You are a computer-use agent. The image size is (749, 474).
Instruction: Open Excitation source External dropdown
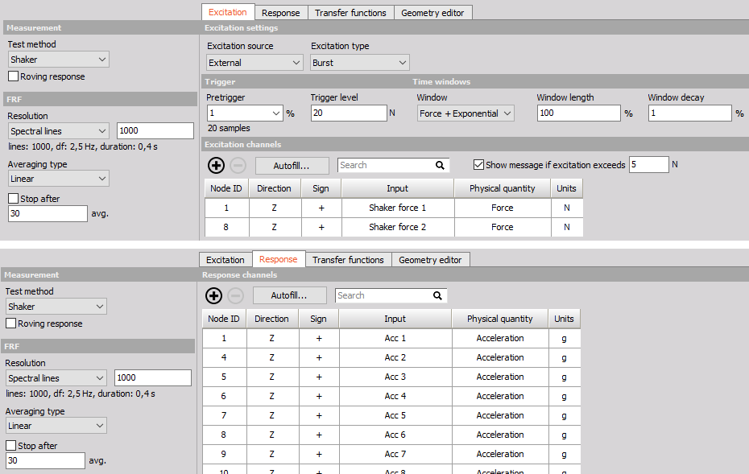coord(254,63)
